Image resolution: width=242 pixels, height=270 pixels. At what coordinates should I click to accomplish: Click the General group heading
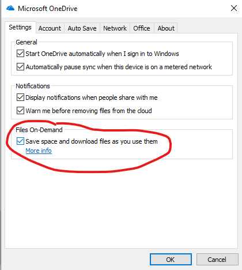(x=27, y=42)
